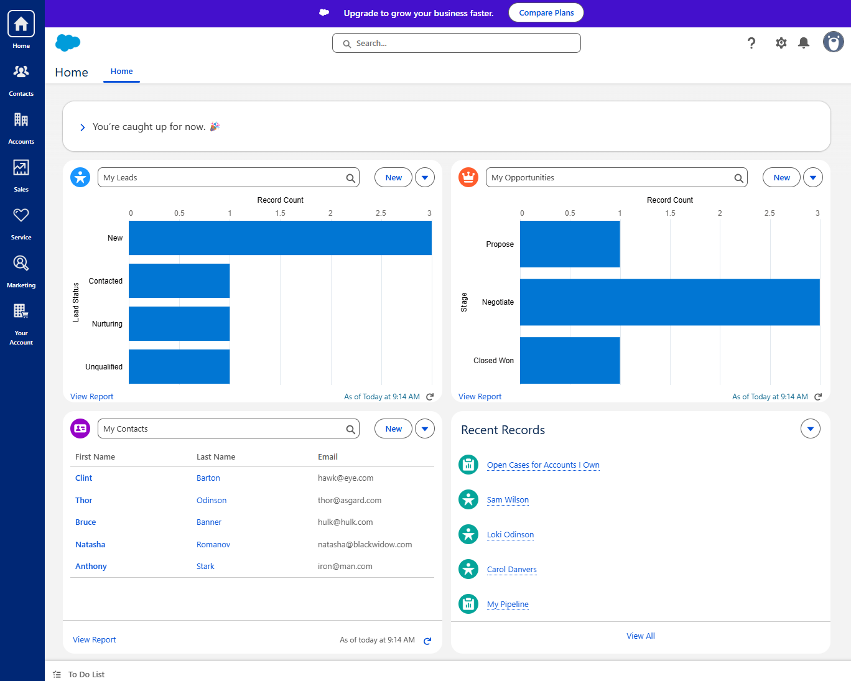Screen dimensions: 851x681
Task: Open the Recent Records dropdown menu
Action: coord(810,429)
